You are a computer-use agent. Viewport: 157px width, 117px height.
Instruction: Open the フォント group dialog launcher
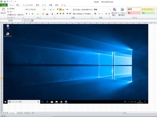[x=54, y=18]
